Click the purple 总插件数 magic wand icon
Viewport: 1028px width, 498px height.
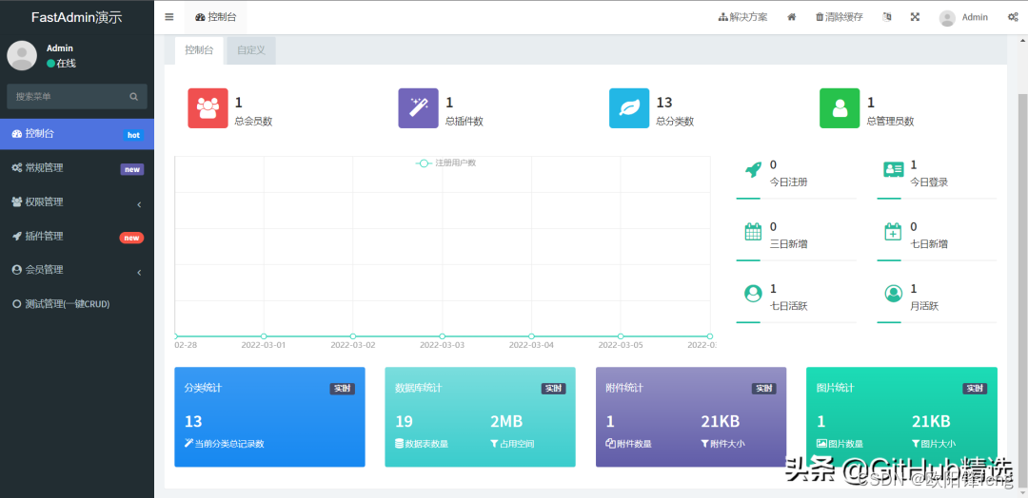(x=418, y=108)
